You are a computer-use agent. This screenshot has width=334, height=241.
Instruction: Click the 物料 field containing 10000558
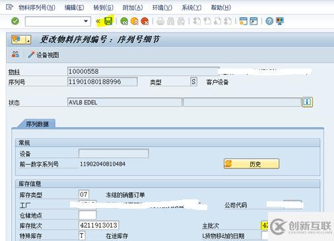143,71
